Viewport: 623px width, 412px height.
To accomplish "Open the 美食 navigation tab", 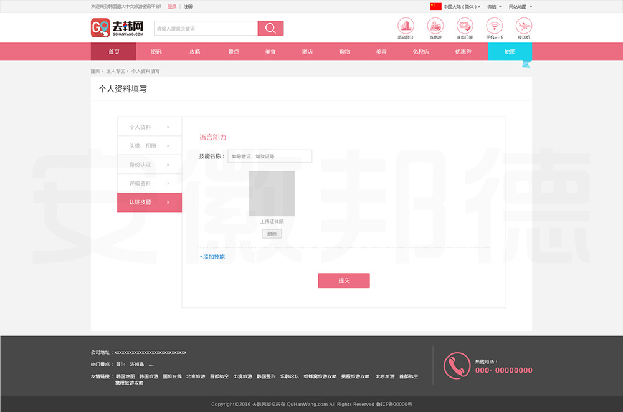I will 270,52.
